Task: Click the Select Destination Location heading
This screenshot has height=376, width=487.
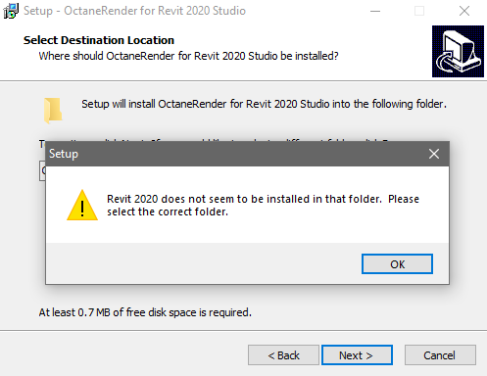Action: click(99, 40)
